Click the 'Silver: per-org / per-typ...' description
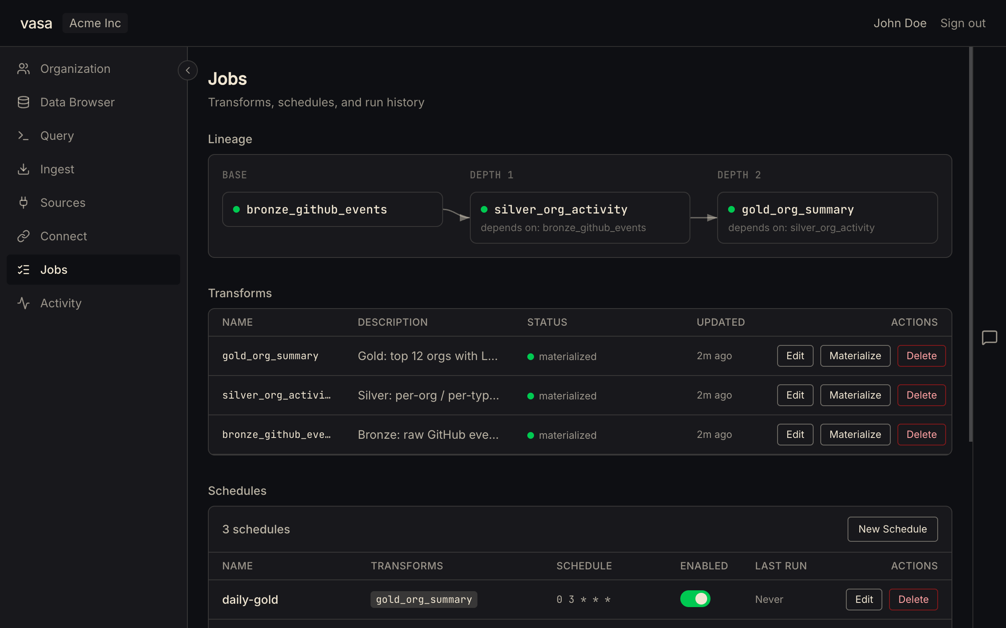 click(428, 395)
